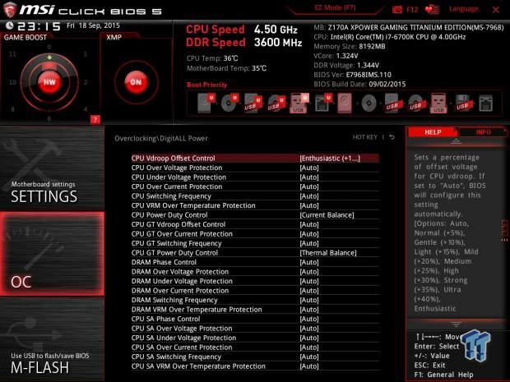Select CPU GT Switching Frequency row

click(x=255, y=243)
